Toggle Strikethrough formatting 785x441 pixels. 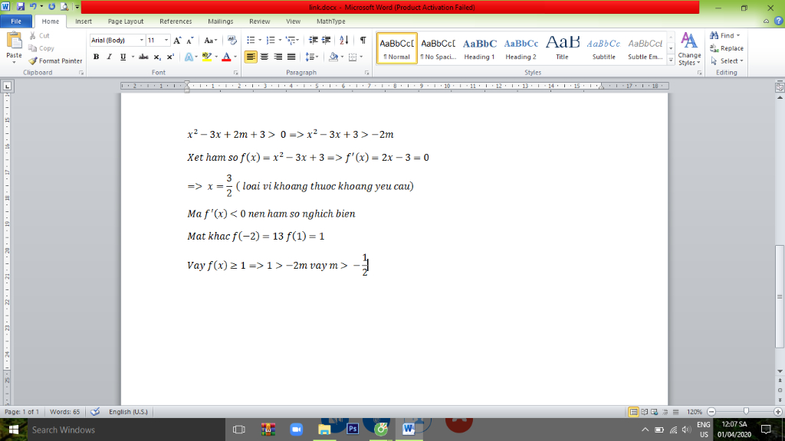coord(143,57)
